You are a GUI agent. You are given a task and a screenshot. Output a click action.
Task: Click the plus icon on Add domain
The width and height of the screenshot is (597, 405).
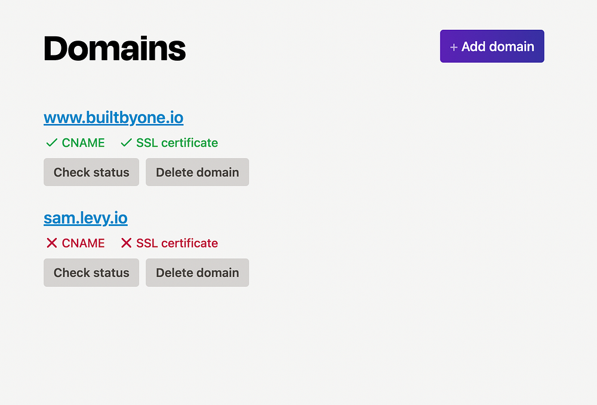click(x=454, y=47)
